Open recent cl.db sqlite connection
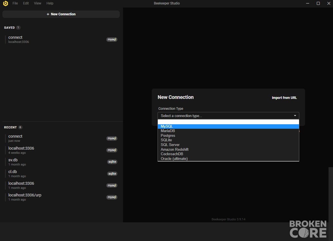Viewport: 333px width, 241px height. 61,174
